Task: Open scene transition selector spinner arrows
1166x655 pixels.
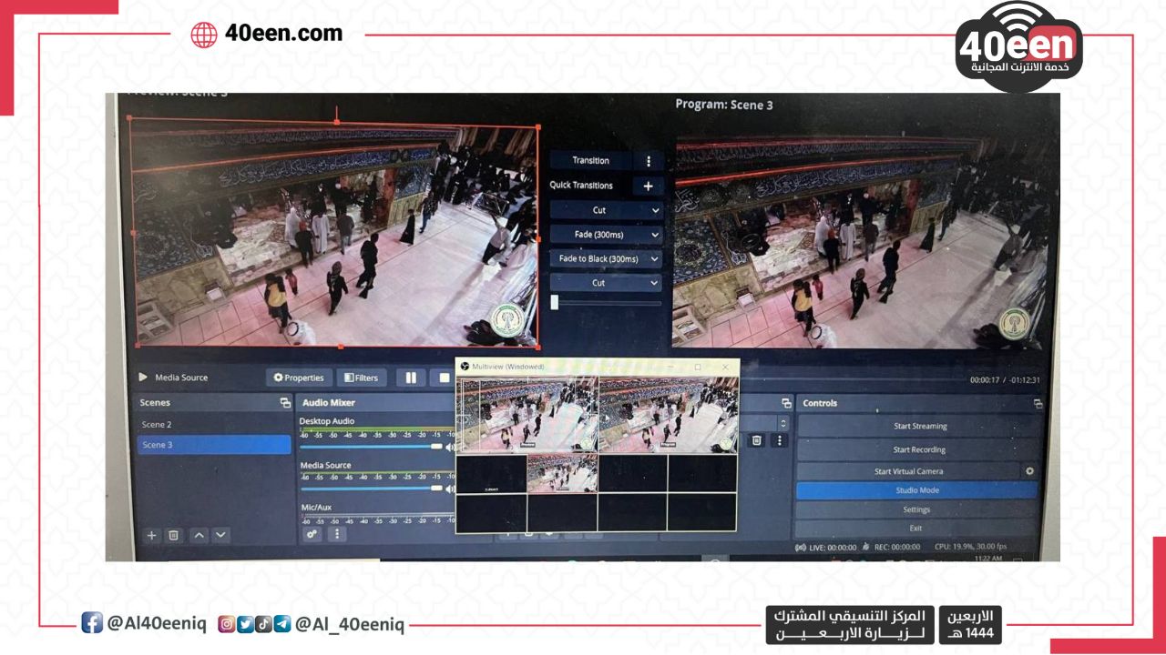Action: click(782, 423)
